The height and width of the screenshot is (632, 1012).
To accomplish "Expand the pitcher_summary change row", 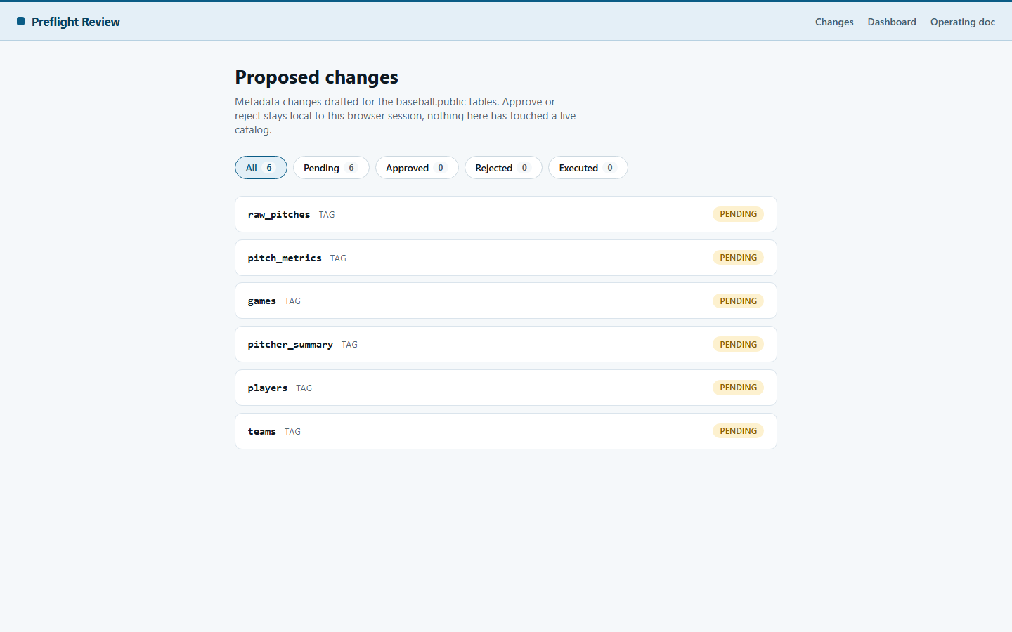I will (506, 344).
